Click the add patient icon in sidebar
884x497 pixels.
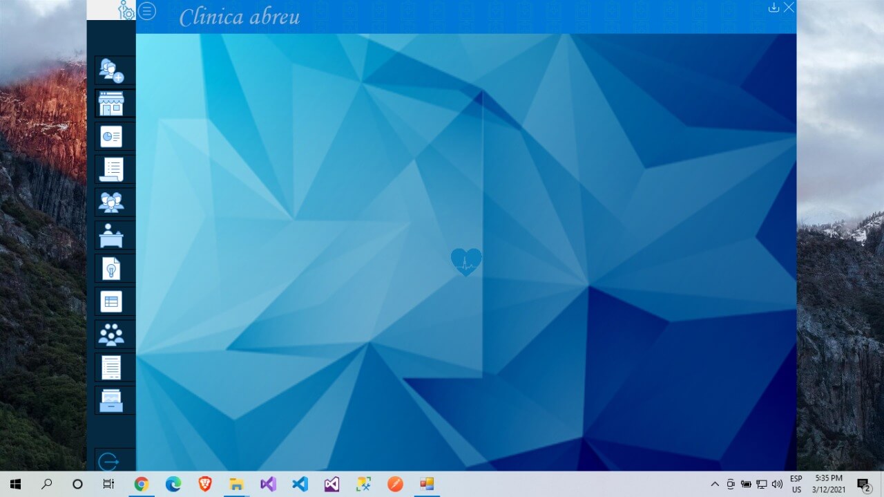point(111,71)
